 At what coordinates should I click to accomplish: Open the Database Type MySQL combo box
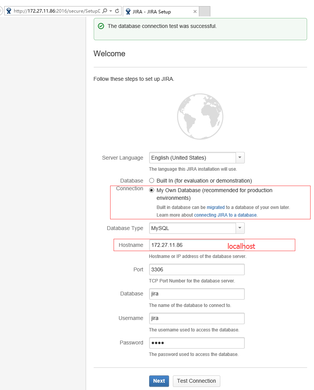pos(197,228)
